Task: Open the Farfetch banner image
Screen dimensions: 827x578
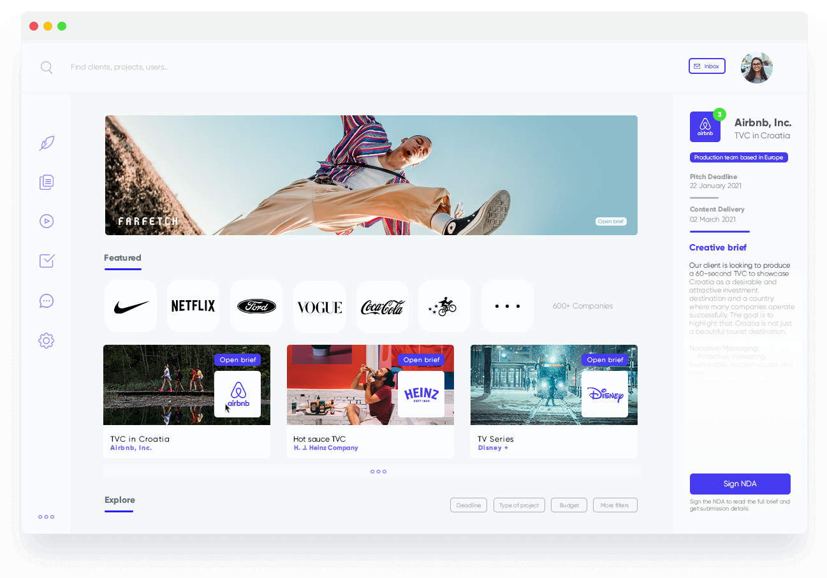Action: tap(371, 175)
